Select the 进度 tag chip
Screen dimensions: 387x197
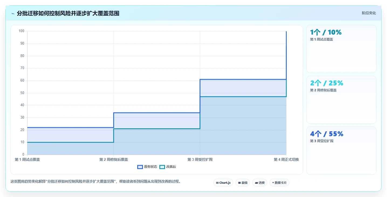tap(260, 183)
